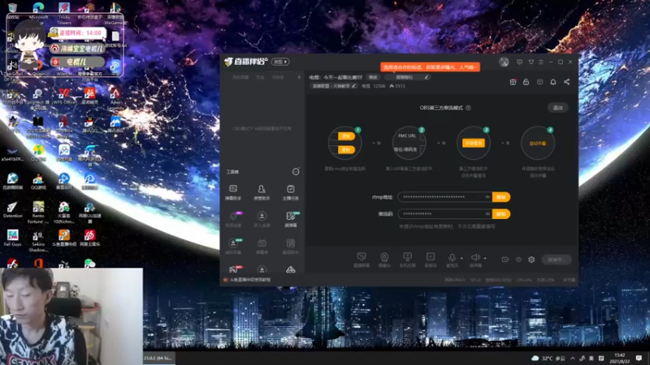This screenshot has height=365, width=650.
Task: Expand microphone options arrow
Action: click(461, 258)
